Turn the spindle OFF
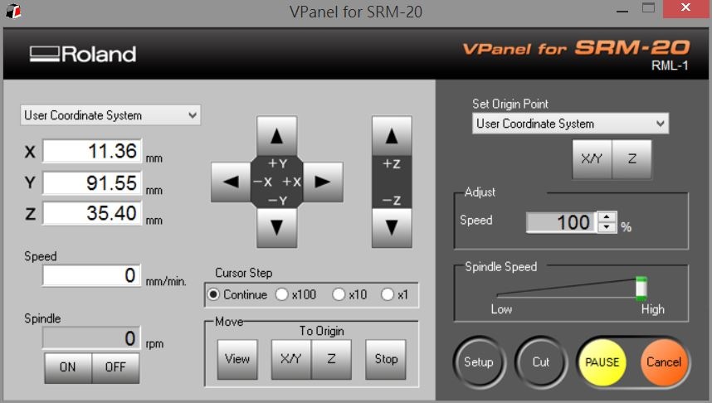 point(115,367)
